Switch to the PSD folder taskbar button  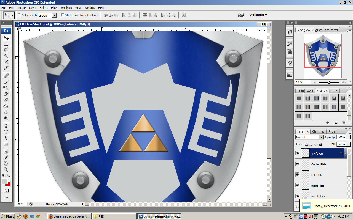click(x=114, y=216)
